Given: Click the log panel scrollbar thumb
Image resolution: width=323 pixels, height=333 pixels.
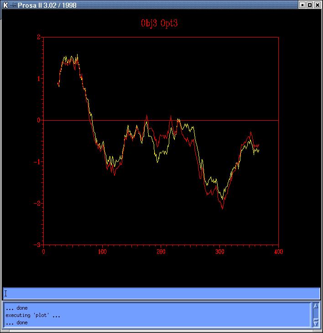Looking at the screenshot, I should click(x=316, y=314).
